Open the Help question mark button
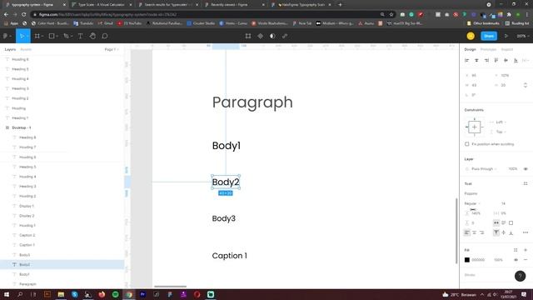 tap(520, 276)
